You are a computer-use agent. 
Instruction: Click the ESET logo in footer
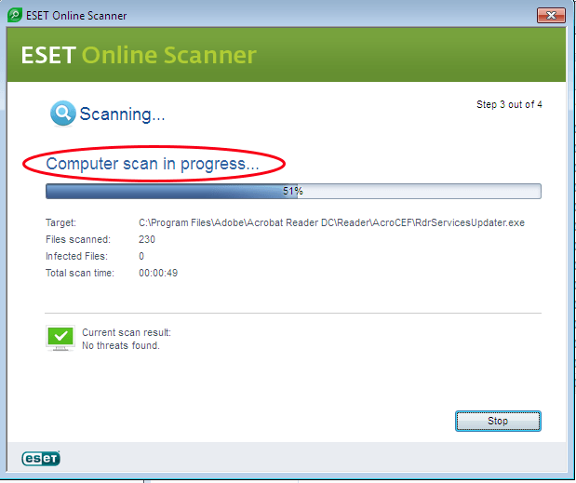(41, 459)
